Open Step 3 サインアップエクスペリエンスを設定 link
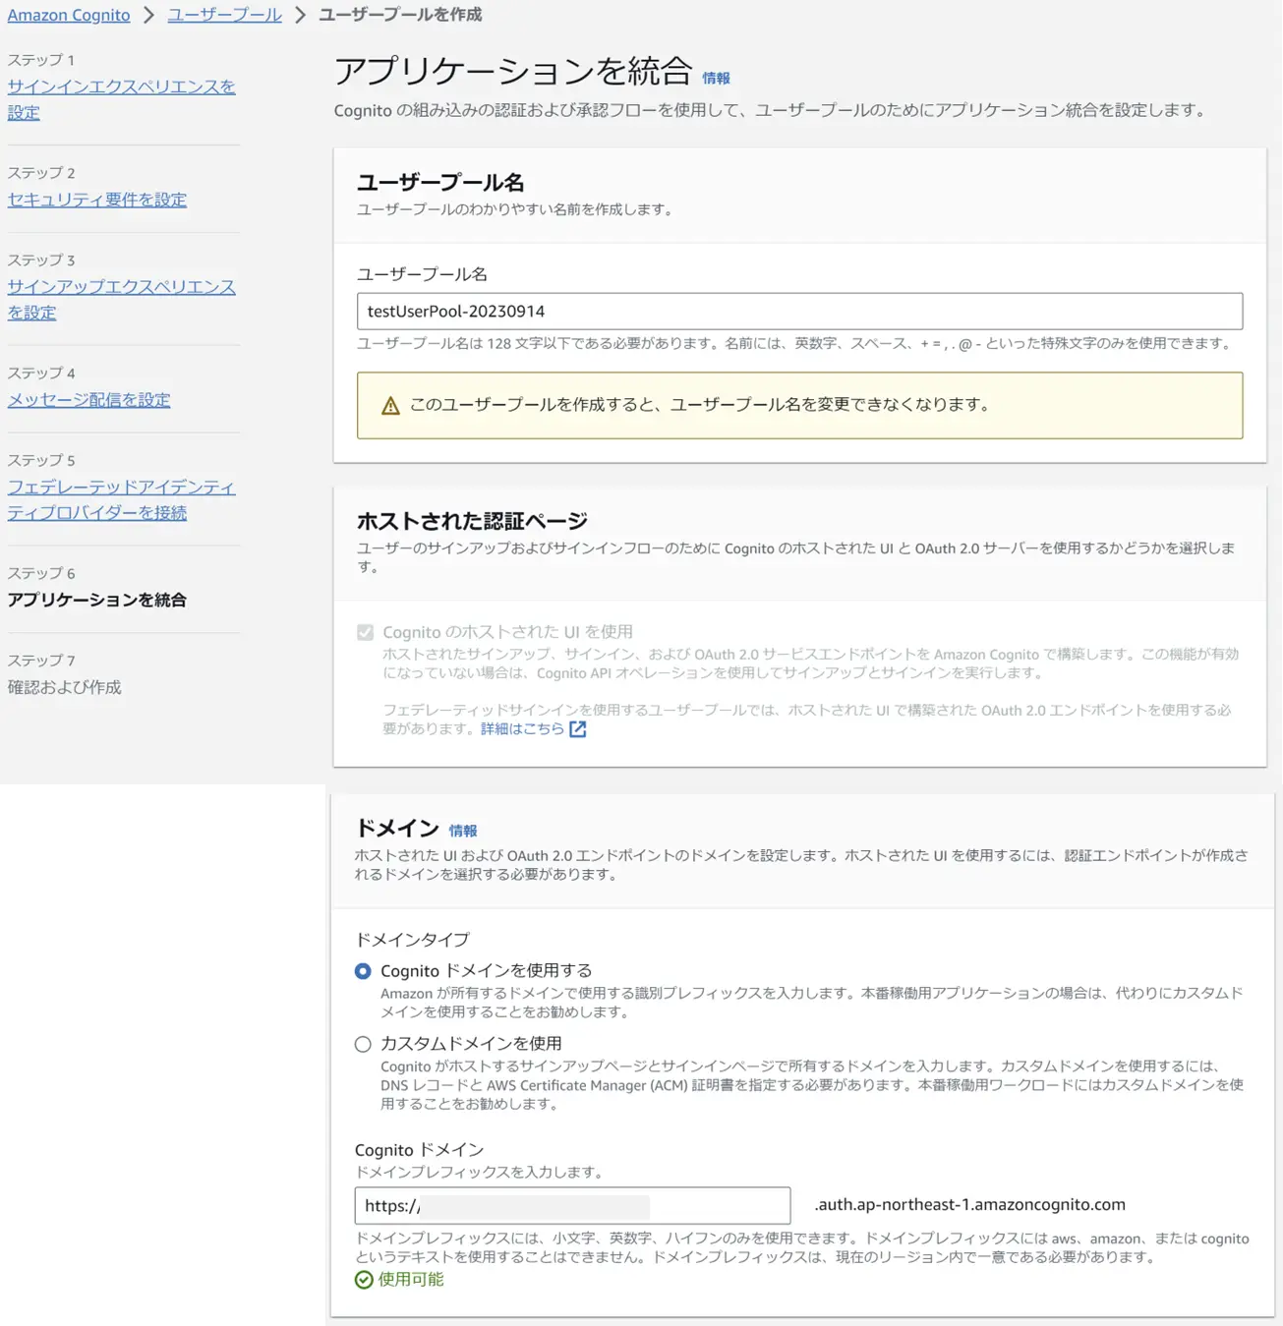 121,300
